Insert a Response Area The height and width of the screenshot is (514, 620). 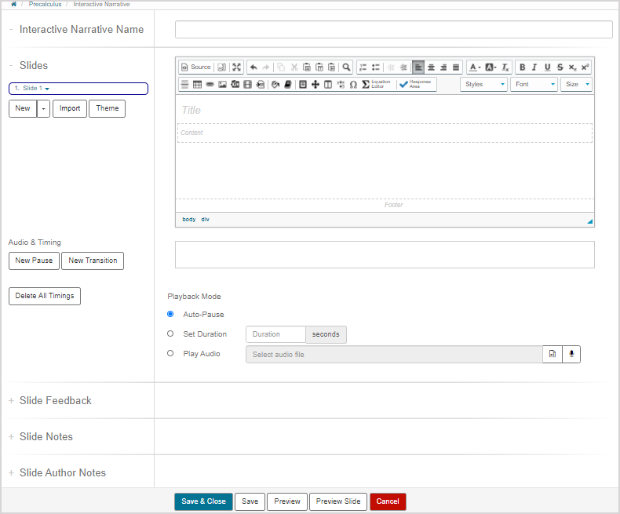click(x=417, y=84)
